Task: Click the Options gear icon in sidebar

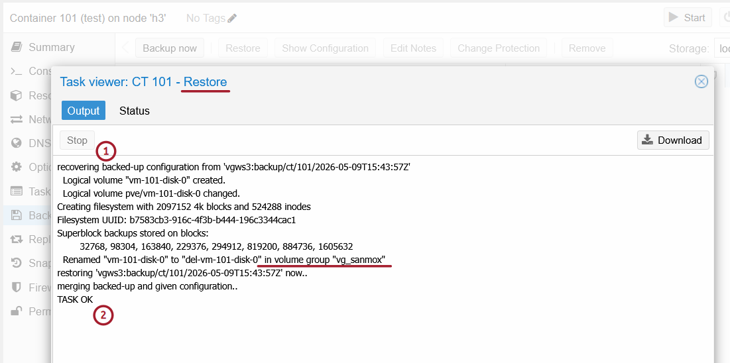Action: click(x=17, y=167)
